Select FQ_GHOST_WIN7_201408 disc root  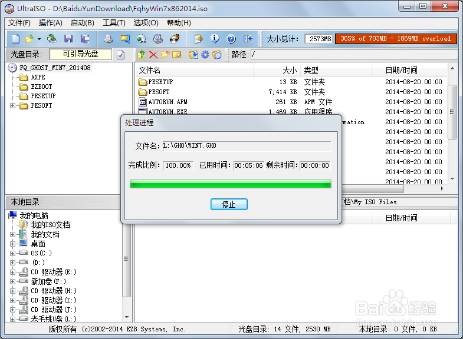tap(55, 68)
